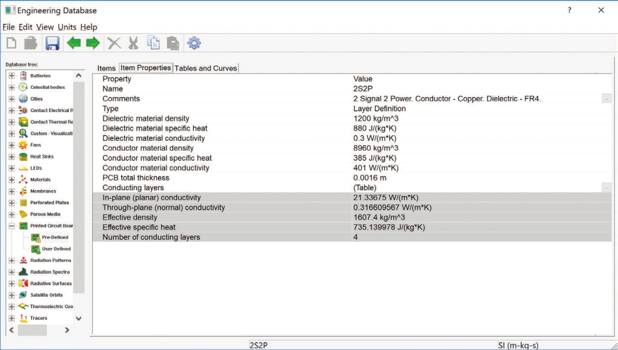Image resolution: width=618 pixels, height=350 pixels.
Task: Click the tree horizontal scroll right arrow
Action: pyautogui.click(x=67, y=330)
